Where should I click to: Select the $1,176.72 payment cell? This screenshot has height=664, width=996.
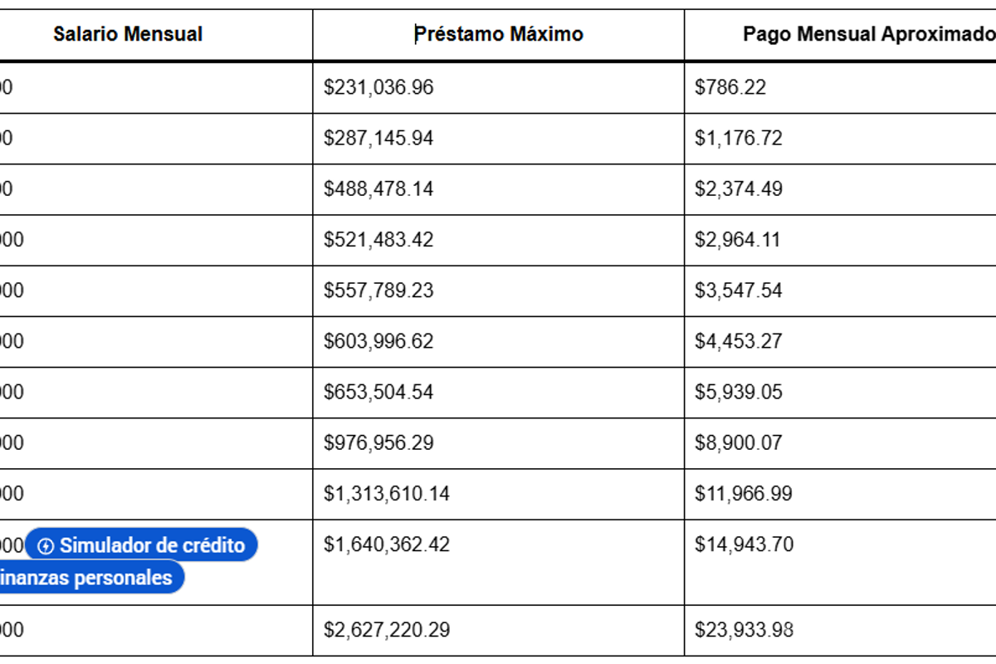point(739,138)
